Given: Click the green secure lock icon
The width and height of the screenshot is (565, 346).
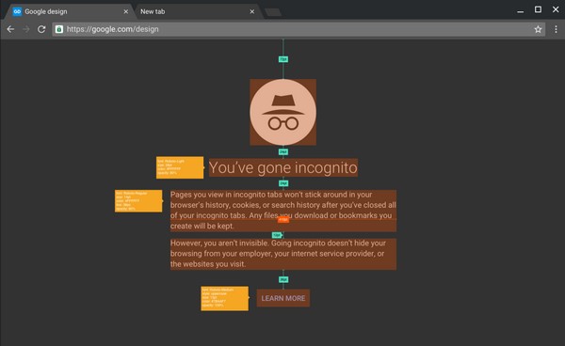Looking at the screenshot, I should pos(59,29).
